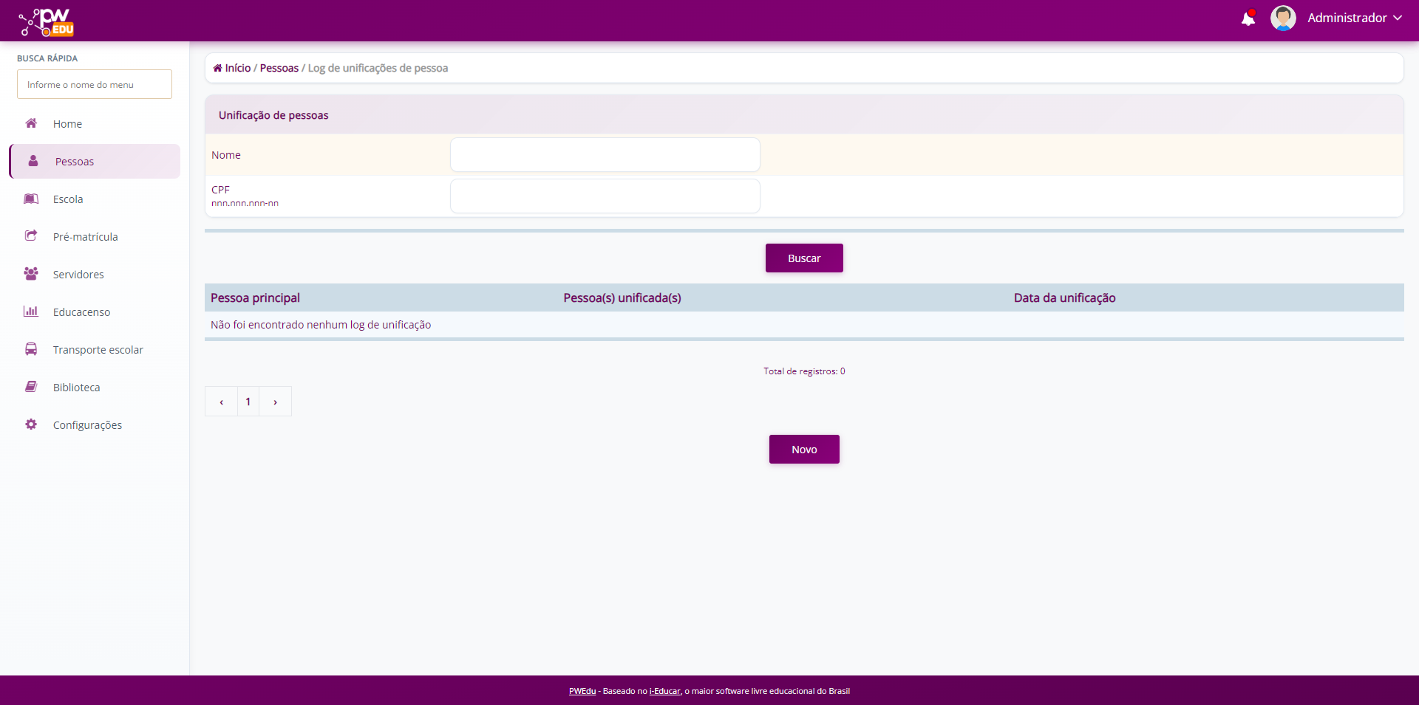Click the Escola book icon
The image size is (1419, 705).
tap(31, 199)
